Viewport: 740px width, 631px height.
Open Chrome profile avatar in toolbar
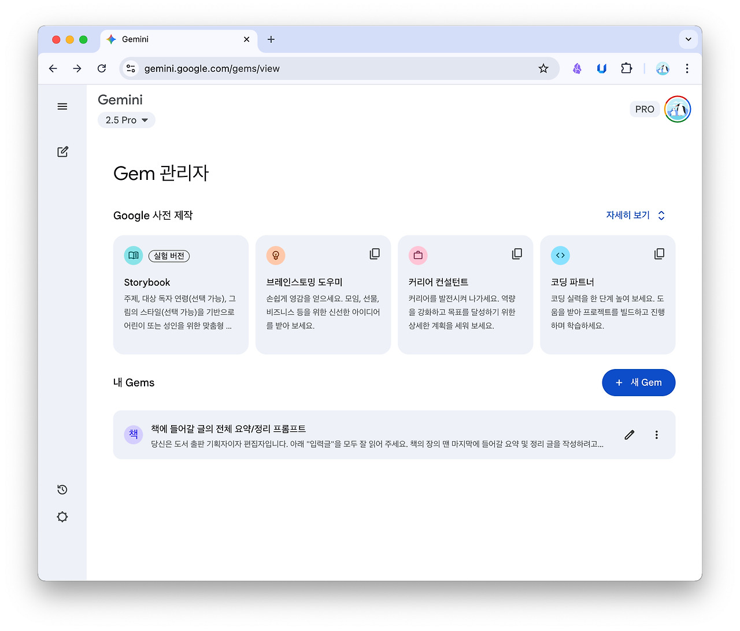tap(663, 69)
